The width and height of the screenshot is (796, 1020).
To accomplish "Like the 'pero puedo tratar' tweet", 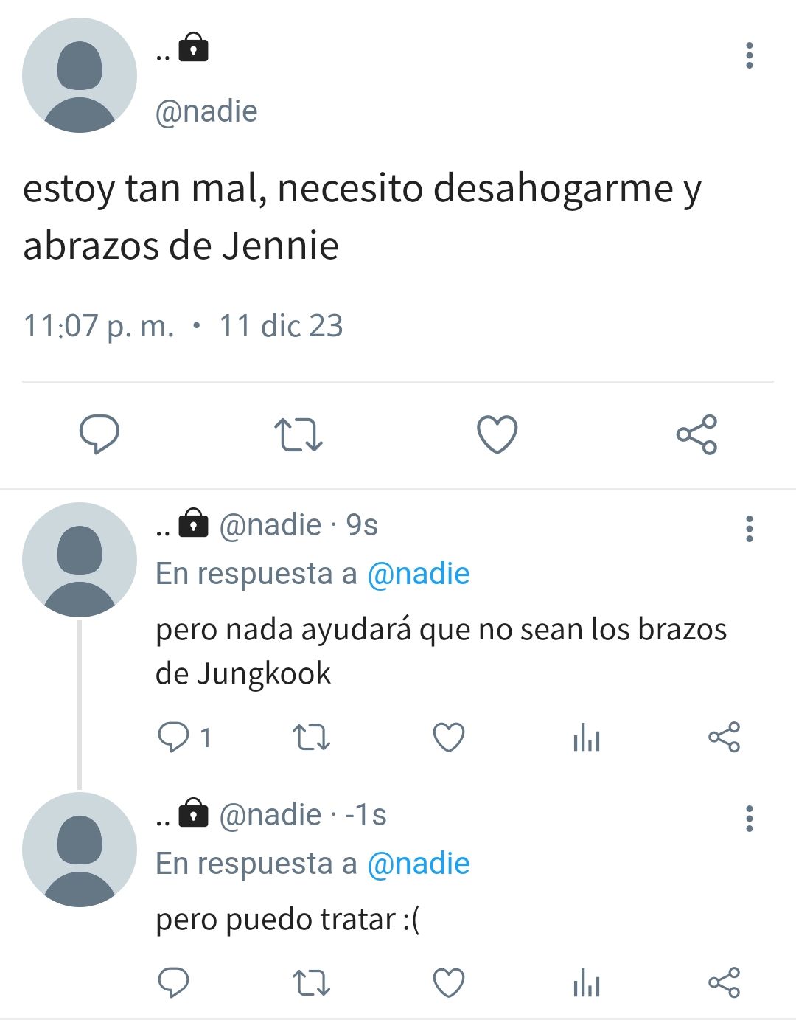I will (449, 982).
